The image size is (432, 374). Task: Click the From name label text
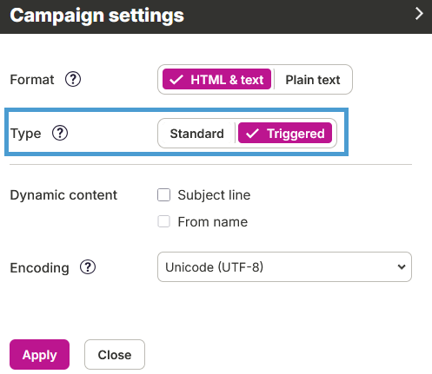tap(213, 222)
